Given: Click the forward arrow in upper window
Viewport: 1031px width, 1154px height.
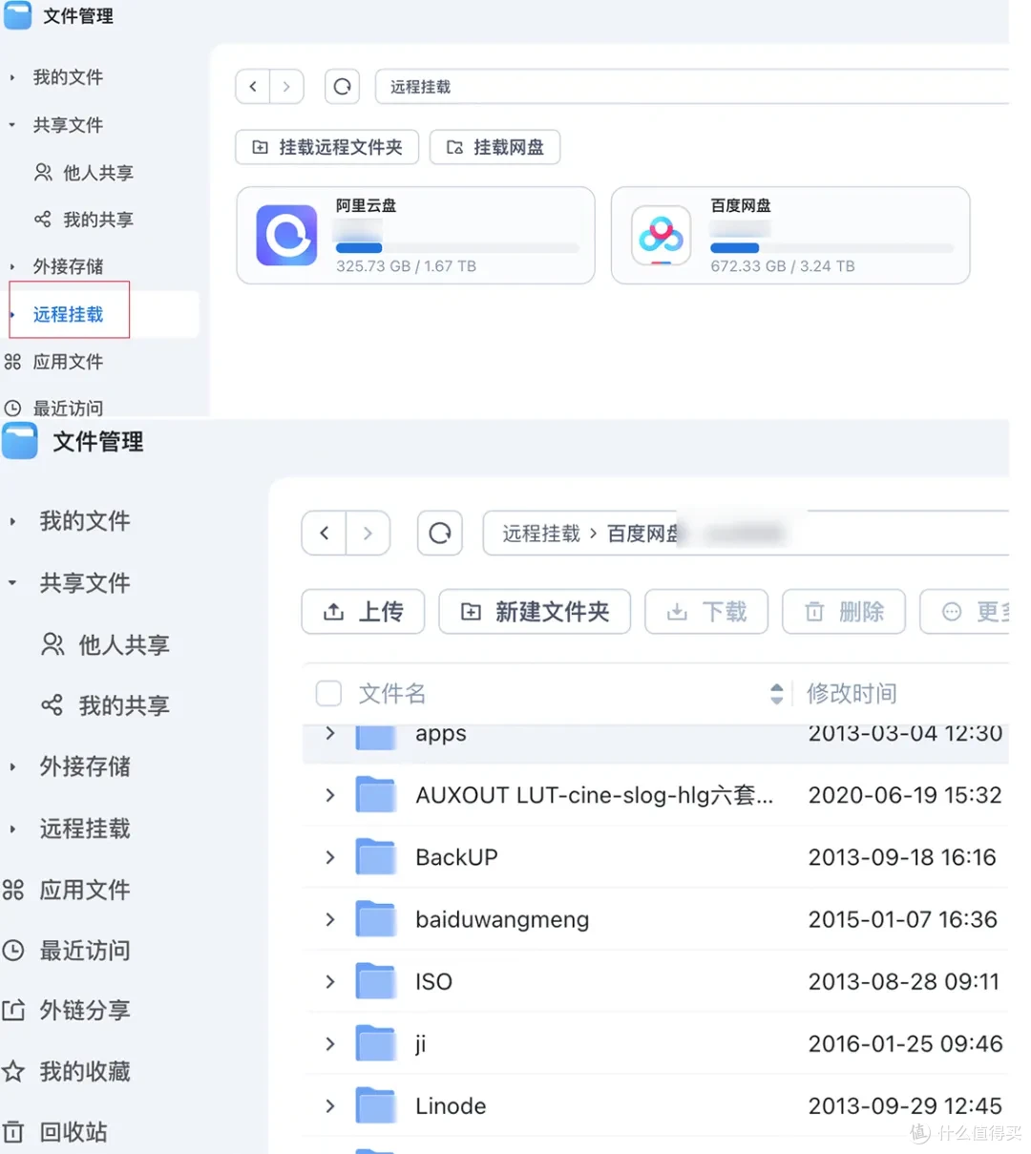Looking at the screenshot, I should [286, 87].
